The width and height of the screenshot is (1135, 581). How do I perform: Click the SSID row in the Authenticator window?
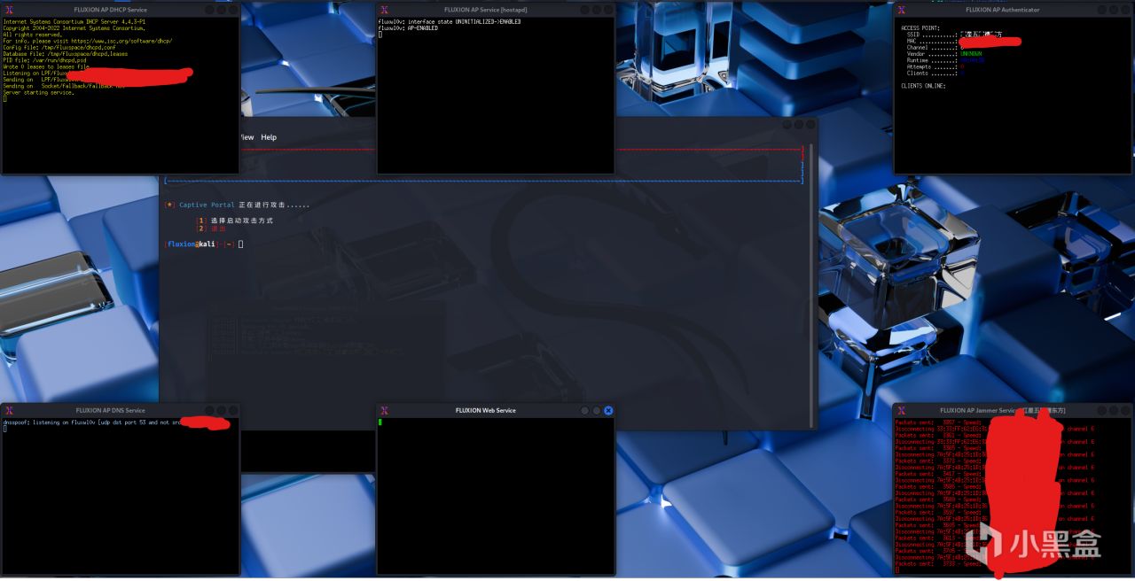pos(954,35)
